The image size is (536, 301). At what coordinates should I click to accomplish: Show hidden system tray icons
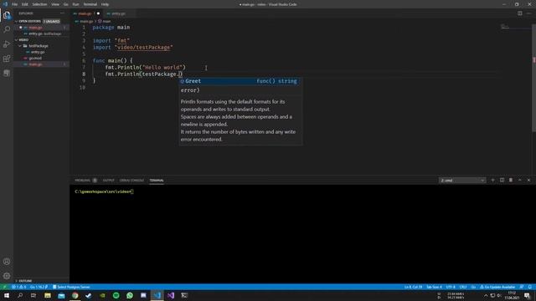486,295
